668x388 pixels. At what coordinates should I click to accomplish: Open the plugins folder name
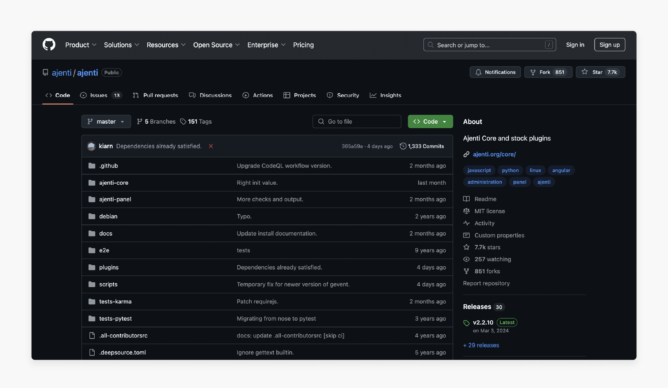pyautogui.click(x=109, y=268)
